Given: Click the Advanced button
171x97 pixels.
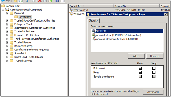Looking at the screenshot, I should [153, 92].
